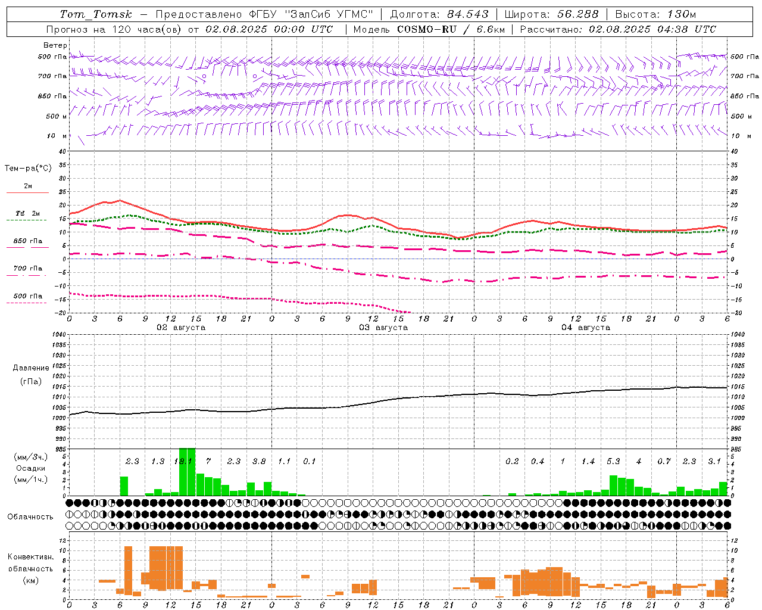Click the Ветер panel label
Screen dimensions: 762x610
coord(55,45)
